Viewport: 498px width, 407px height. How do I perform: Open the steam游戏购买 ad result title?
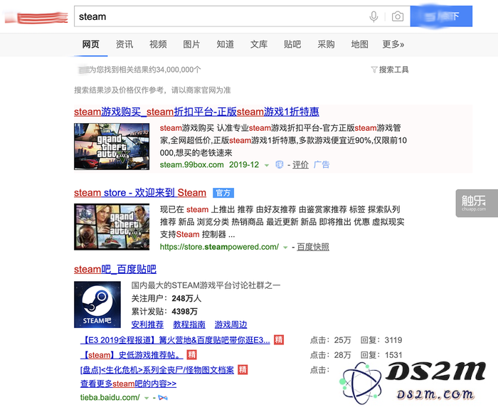click(x=196, y=112)
